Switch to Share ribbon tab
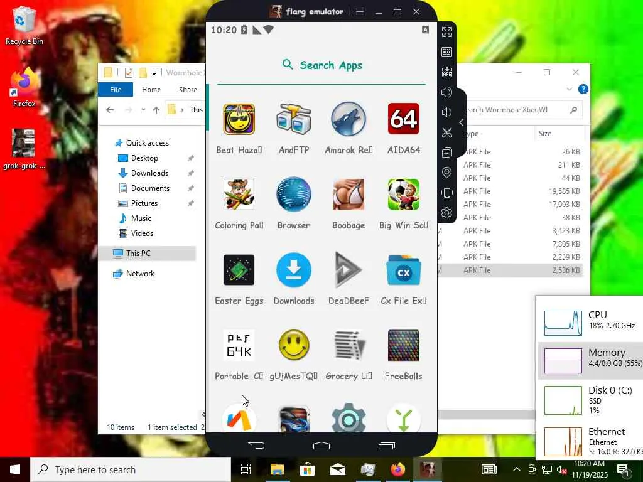 [188, 89]
